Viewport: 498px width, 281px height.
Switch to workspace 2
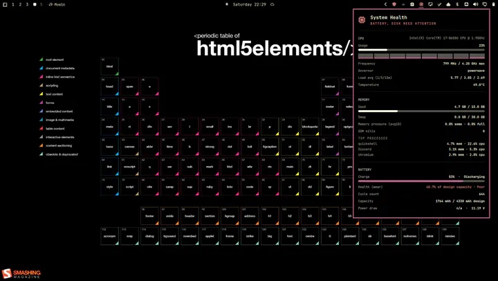point(20,4)
